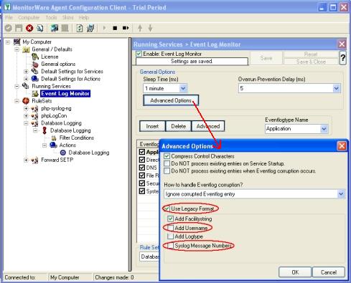
Task: Click the help question mark button
Action: click(343, 58)
